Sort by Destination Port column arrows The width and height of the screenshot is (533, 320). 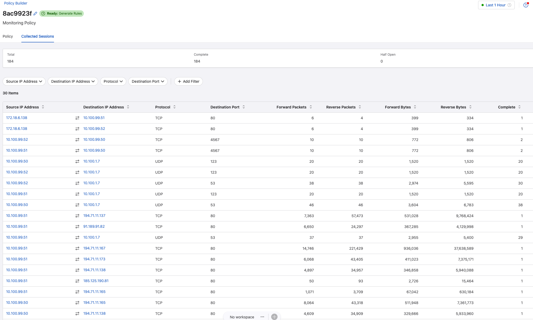click(x=244, y=107)
